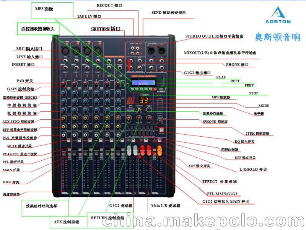This screenshot has width=306, height=230.
Task: Click the leftmost MP3 button below the LCD
Action: 132,89
